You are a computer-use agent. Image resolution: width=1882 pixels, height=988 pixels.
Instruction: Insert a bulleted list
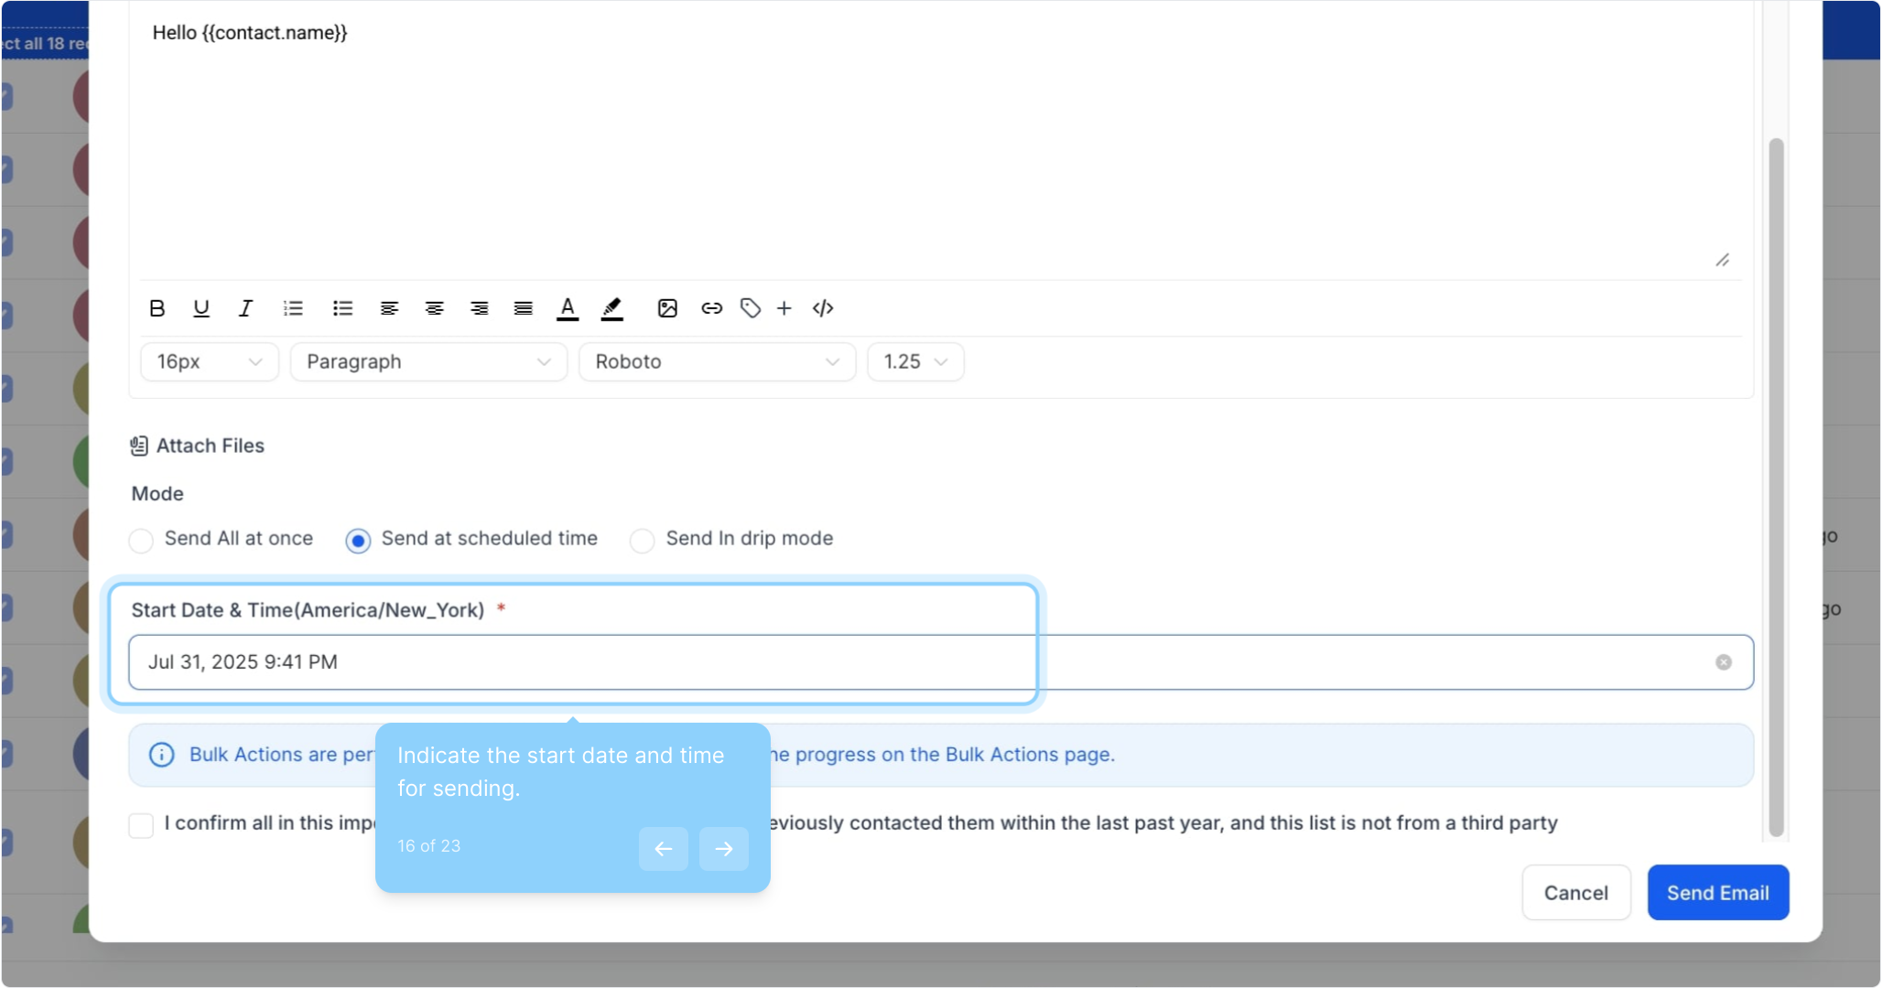[342, 308]
